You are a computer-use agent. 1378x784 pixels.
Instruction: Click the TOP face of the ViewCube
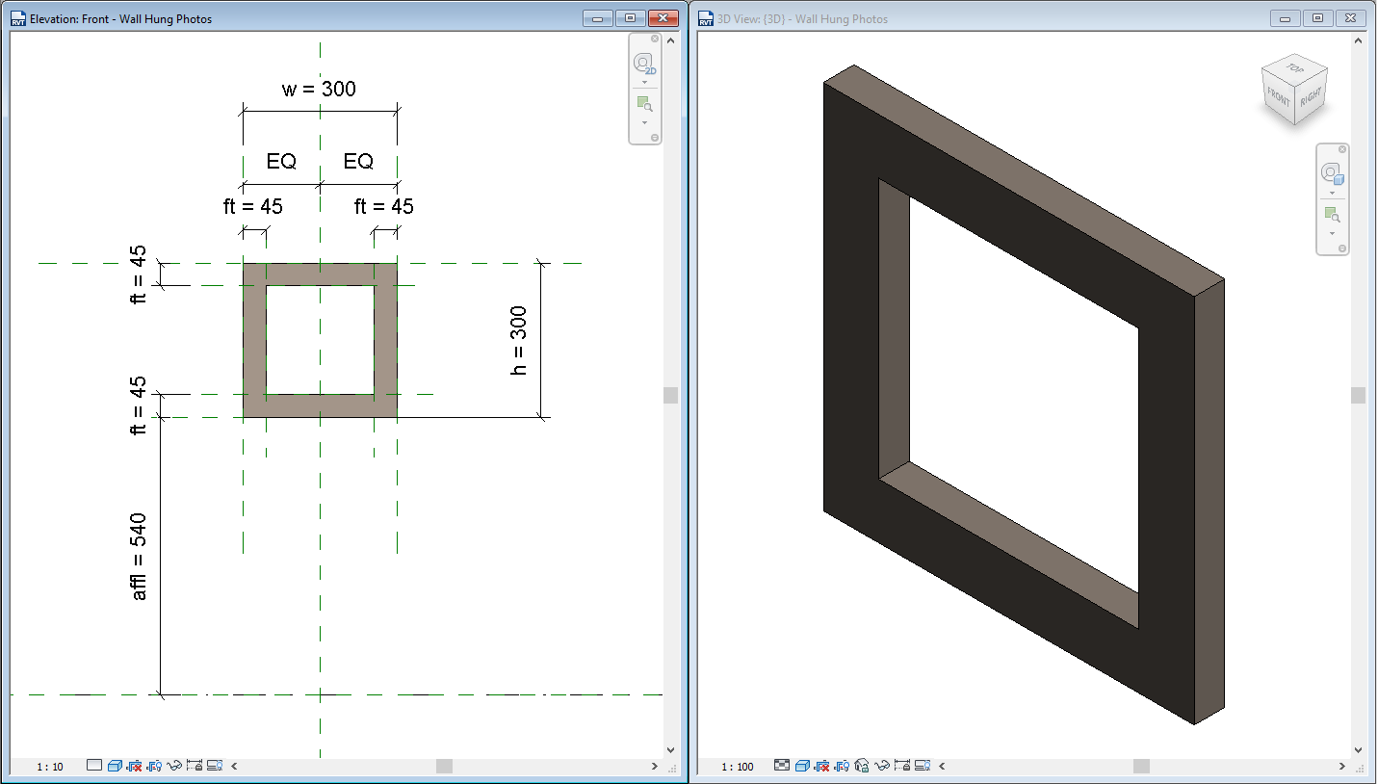tap(1295, 71)
